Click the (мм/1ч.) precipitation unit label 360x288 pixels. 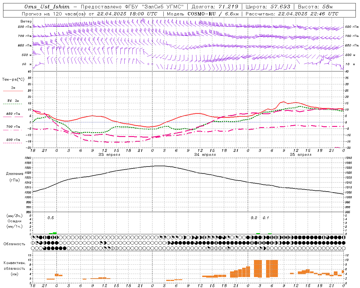click(x=15, y=226)
